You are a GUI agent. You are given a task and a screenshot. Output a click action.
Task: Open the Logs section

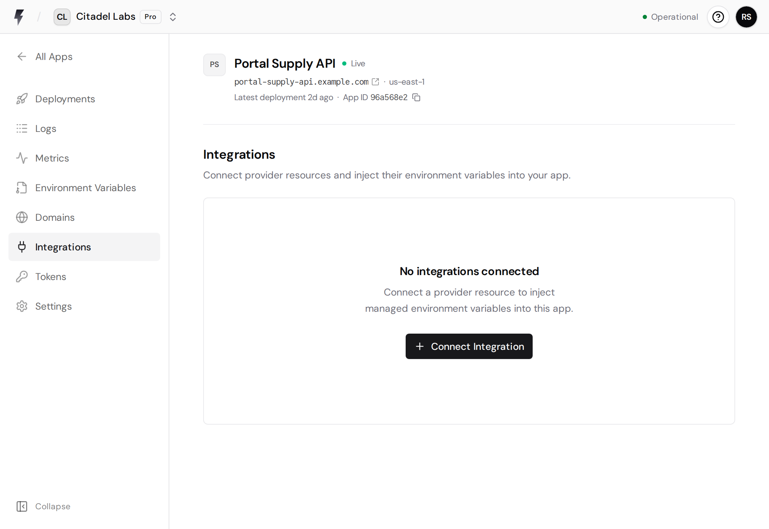click(x=84, y=128)
